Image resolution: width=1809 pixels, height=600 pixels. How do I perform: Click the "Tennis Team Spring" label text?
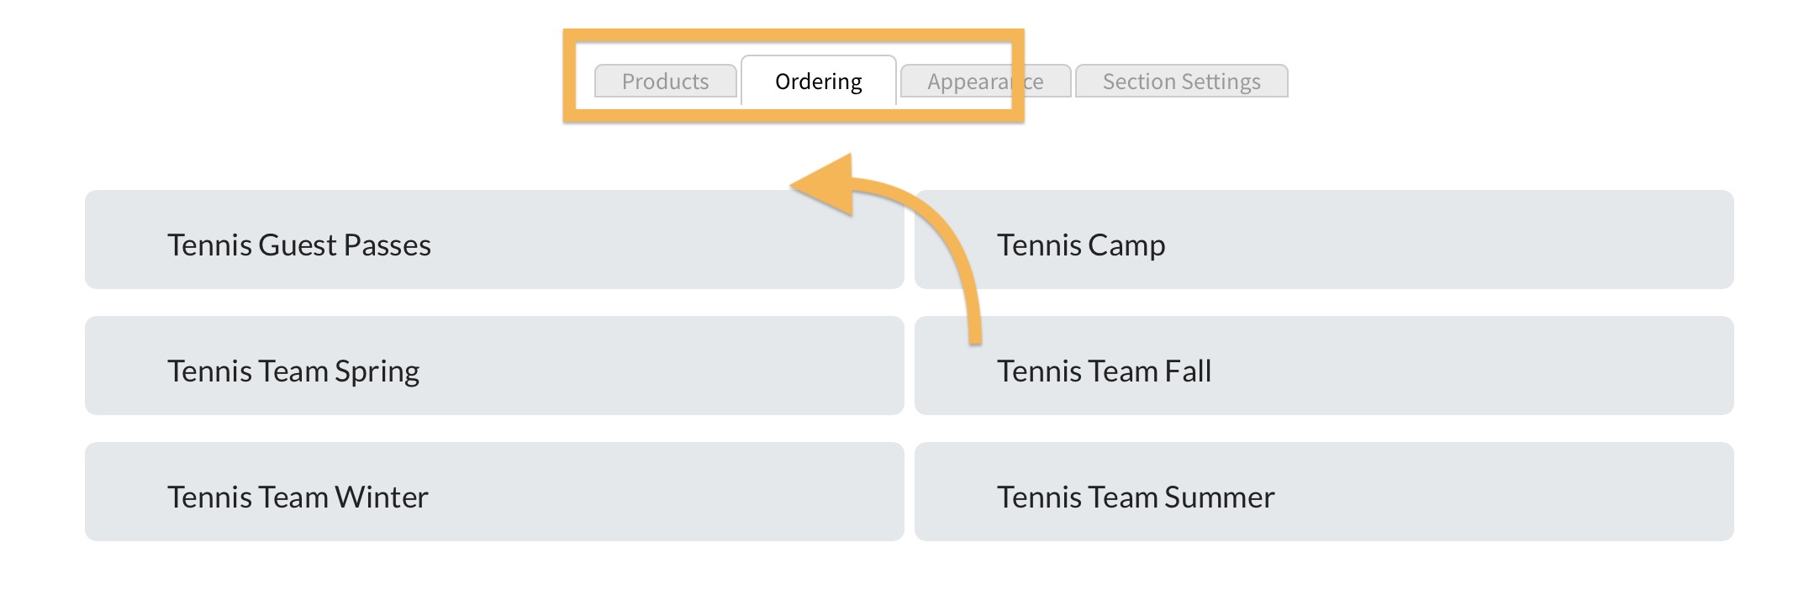[x=293, y=371]
